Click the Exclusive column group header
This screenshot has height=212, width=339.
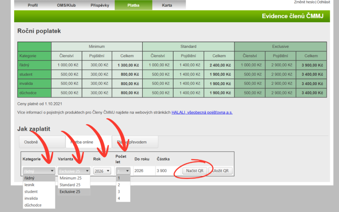(x=280, y=46)
